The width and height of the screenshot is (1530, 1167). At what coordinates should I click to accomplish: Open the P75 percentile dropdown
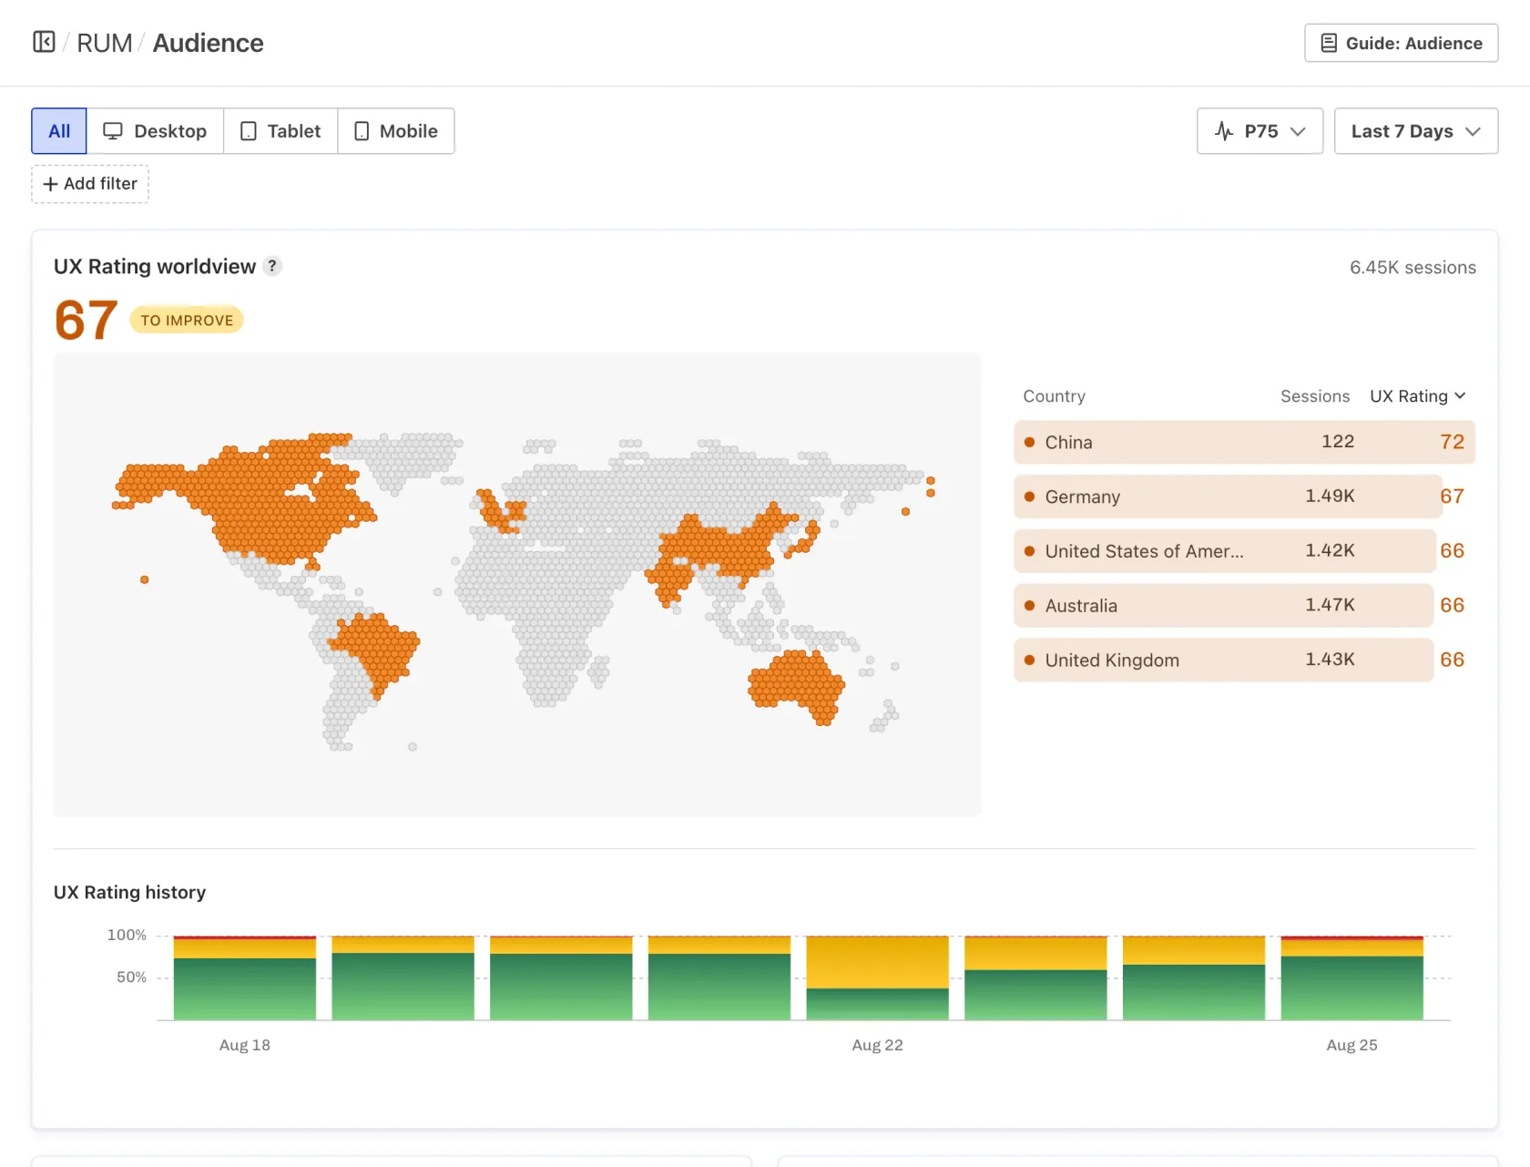(x=1260, y=131)
